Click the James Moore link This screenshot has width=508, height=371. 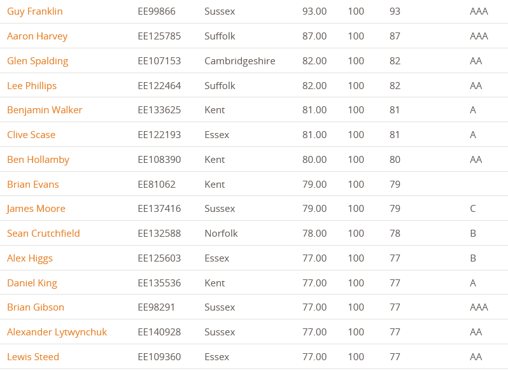(x=36, y=209)
